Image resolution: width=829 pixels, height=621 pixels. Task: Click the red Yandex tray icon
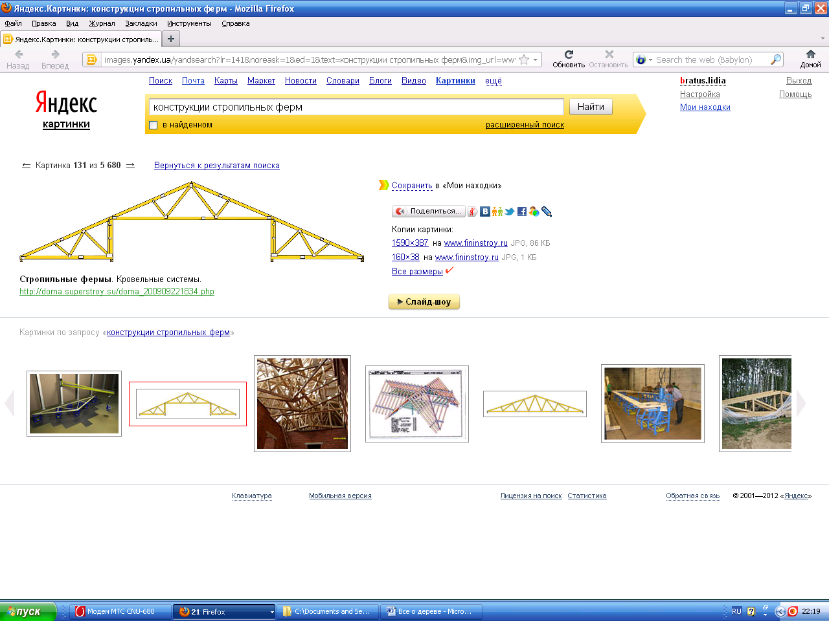(792, 611)
